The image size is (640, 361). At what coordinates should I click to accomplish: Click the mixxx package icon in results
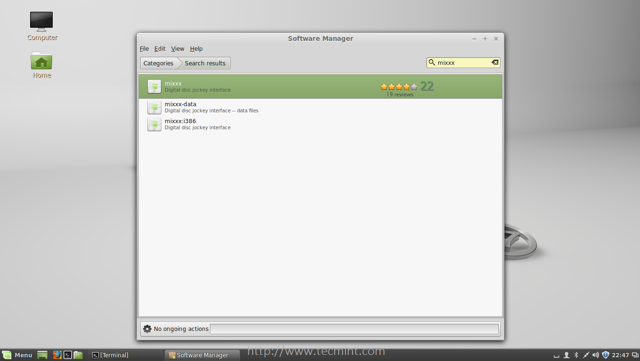154,86
